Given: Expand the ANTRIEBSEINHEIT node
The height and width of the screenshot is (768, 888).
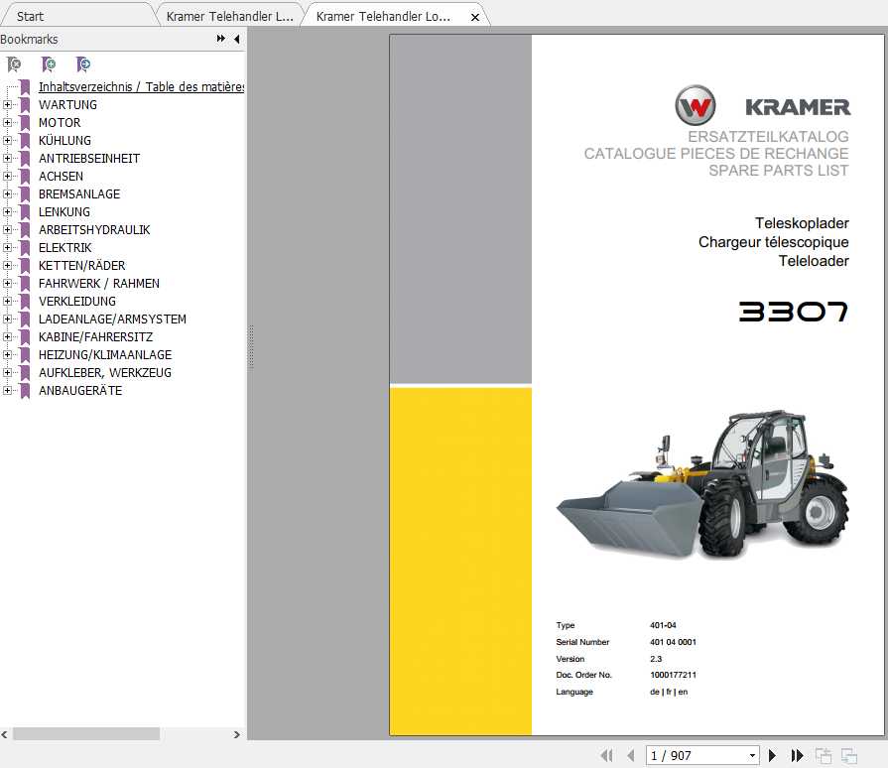Looking at the screenshot, I should pos(7,159).
